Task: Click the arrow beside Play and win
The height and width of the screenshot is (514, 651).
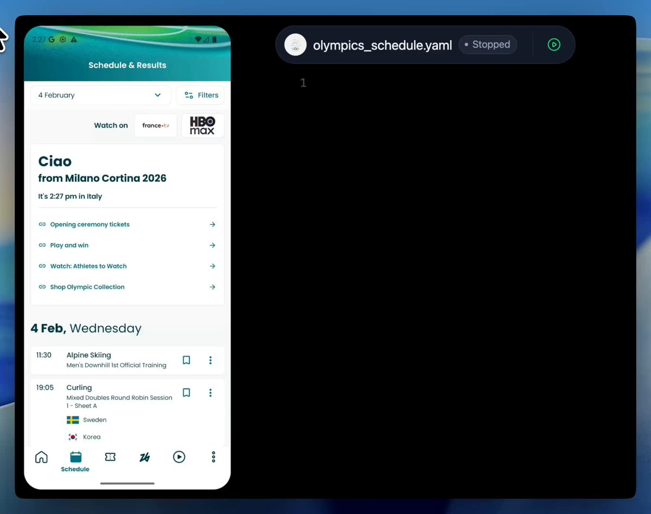Action: [x=212, y=245]
